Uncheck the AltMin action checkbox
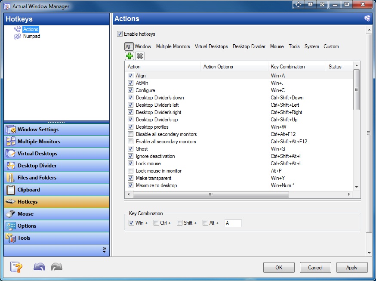This screenshot has height=281, width=376. point(130,83)
